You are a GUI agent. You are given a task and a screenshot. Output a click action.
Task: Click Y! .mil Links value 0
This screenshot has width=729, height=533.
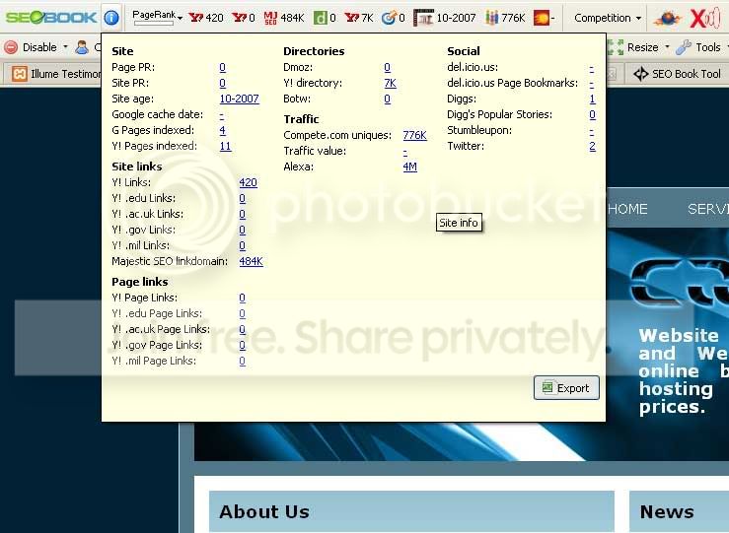click(x=243, y=245)
